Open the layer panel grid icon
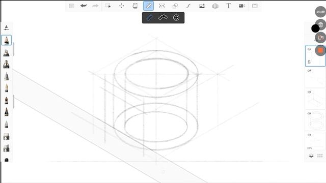This screenshot has height=183, width=326. tap(320, 156)
